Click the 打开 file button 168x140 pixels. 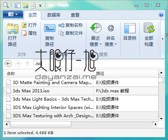pyautogui.click(x=29, y=25)
